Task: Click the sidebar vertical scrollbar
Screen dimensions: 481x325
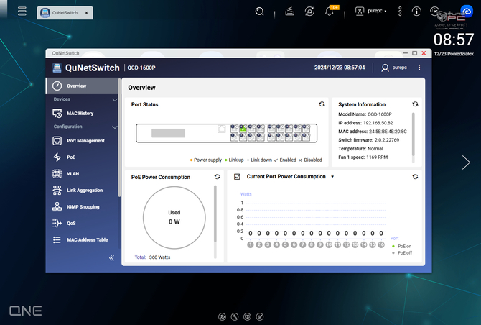Action: point(119,137)
